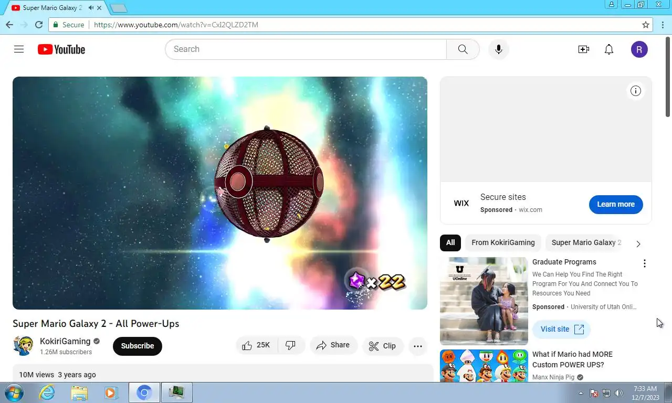Open Windows Explorer folder from taskbar
The width and height of the screenshot is (672, 403).
tap(79, 393)
